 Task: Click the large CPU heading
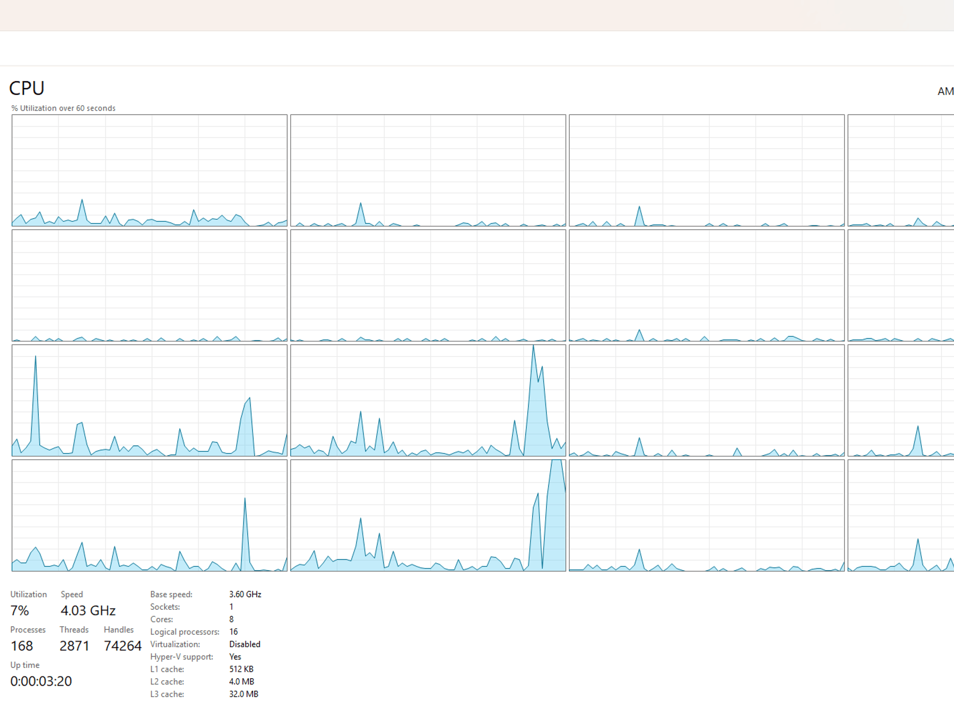coord(27,88)
